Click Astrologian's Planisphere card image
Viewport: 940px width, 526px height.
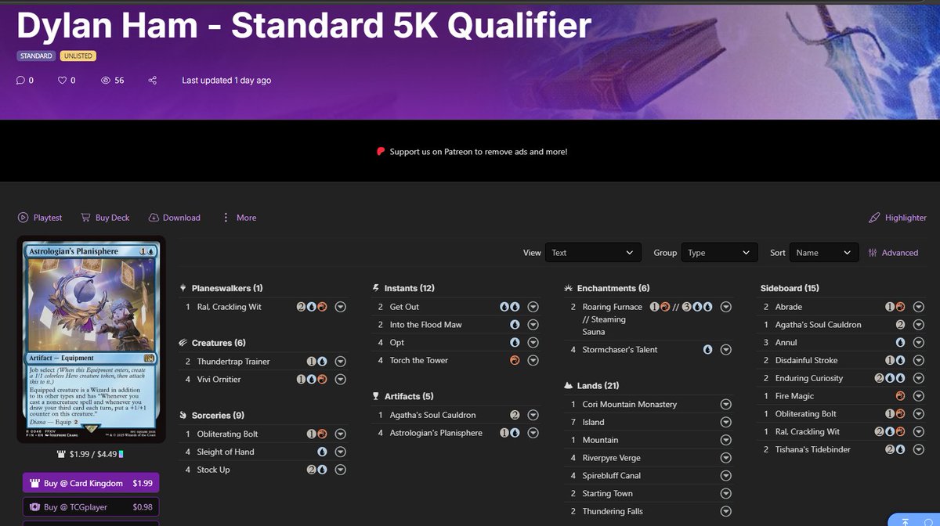92,339
